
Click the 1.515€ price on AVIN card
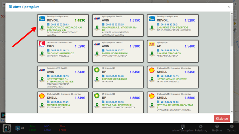click(x=135, y=21)
